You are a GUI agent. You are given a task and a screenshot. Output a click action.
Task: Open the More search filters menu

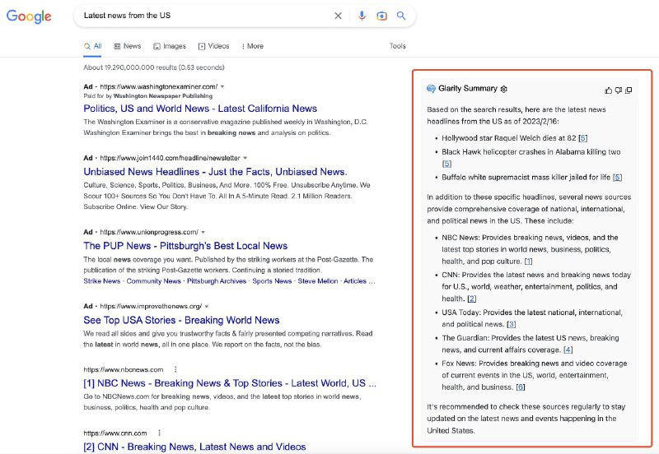(252, 46)
